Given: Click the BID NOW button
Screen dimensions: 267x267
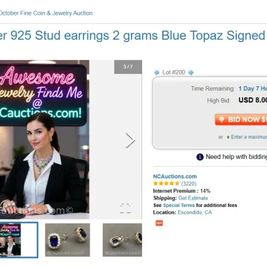Looking at the screenshot, I should [241, 119].
